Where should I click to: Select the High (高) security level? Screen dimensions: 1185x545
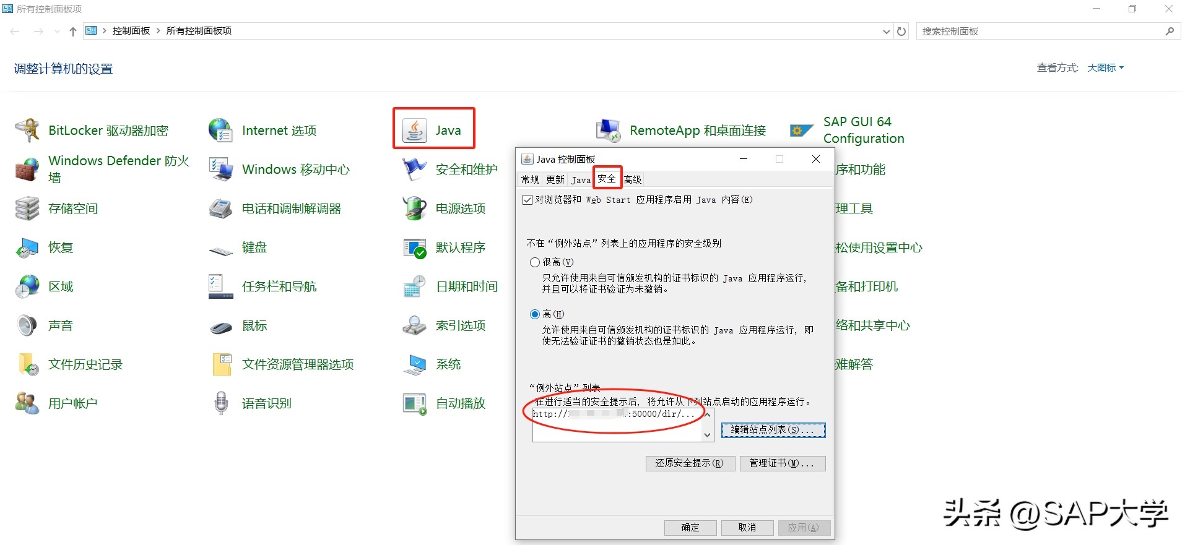pos(535,314)
